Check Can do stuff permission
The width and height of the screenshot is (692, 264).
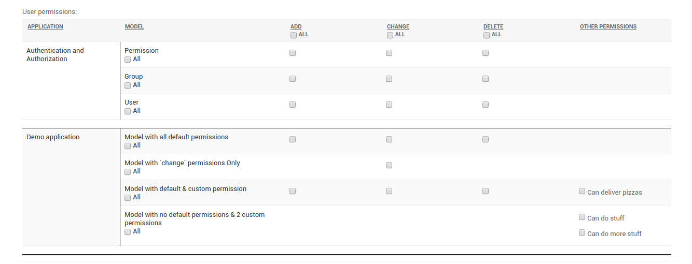pyautogui.click(x=582, y=217)
